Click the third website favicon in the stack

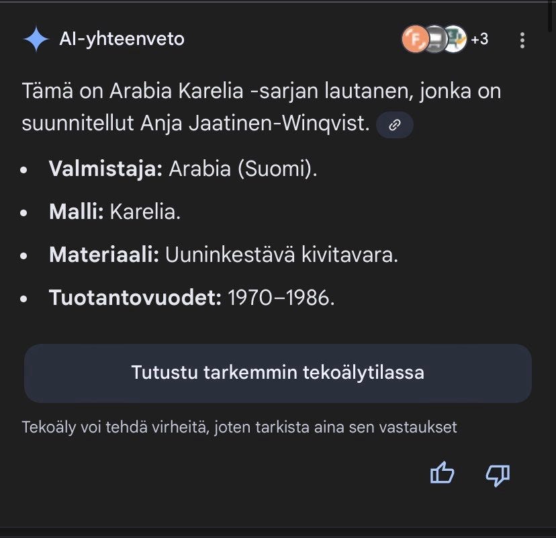coord(455,39)
